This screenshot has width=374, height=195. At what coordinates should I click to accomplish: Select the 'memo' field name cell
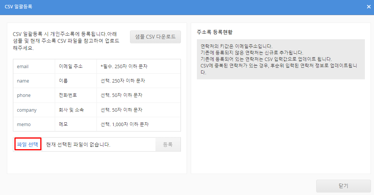24,125
